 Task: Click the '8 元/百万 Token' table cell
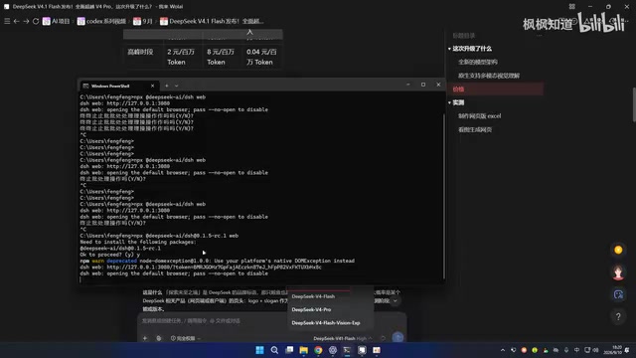(223, 57)
